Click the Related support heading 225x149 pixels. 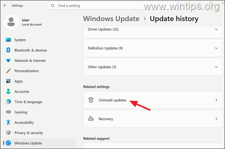point(96,138)
